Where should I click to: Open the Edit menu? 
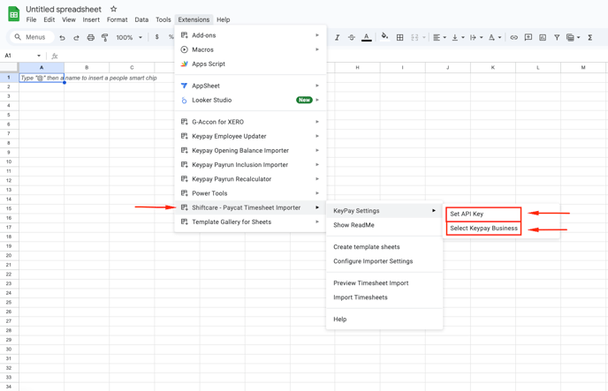coord(49,19)
